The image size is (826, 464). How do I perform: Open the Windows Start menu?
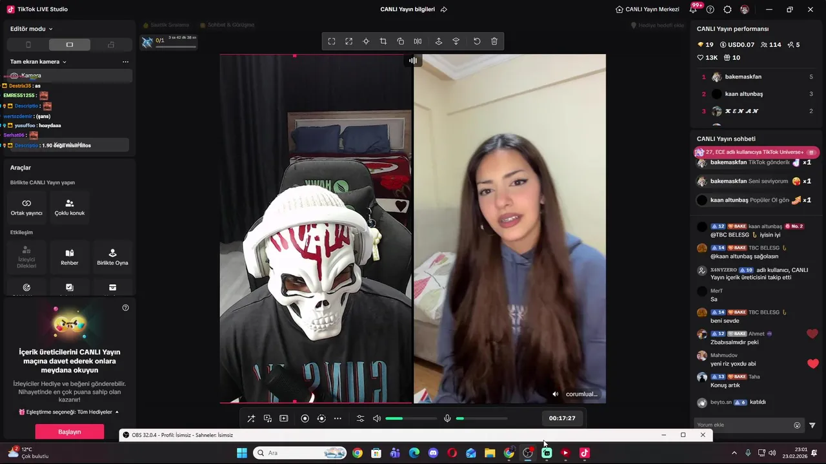(242, 453)
